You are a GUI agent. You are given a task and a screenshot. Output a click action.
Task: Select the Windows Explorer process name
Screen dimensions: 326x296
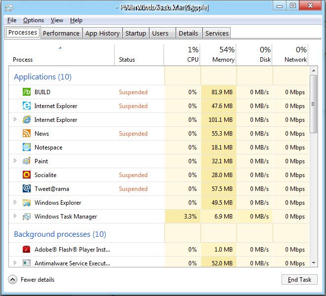click(58, 203)
